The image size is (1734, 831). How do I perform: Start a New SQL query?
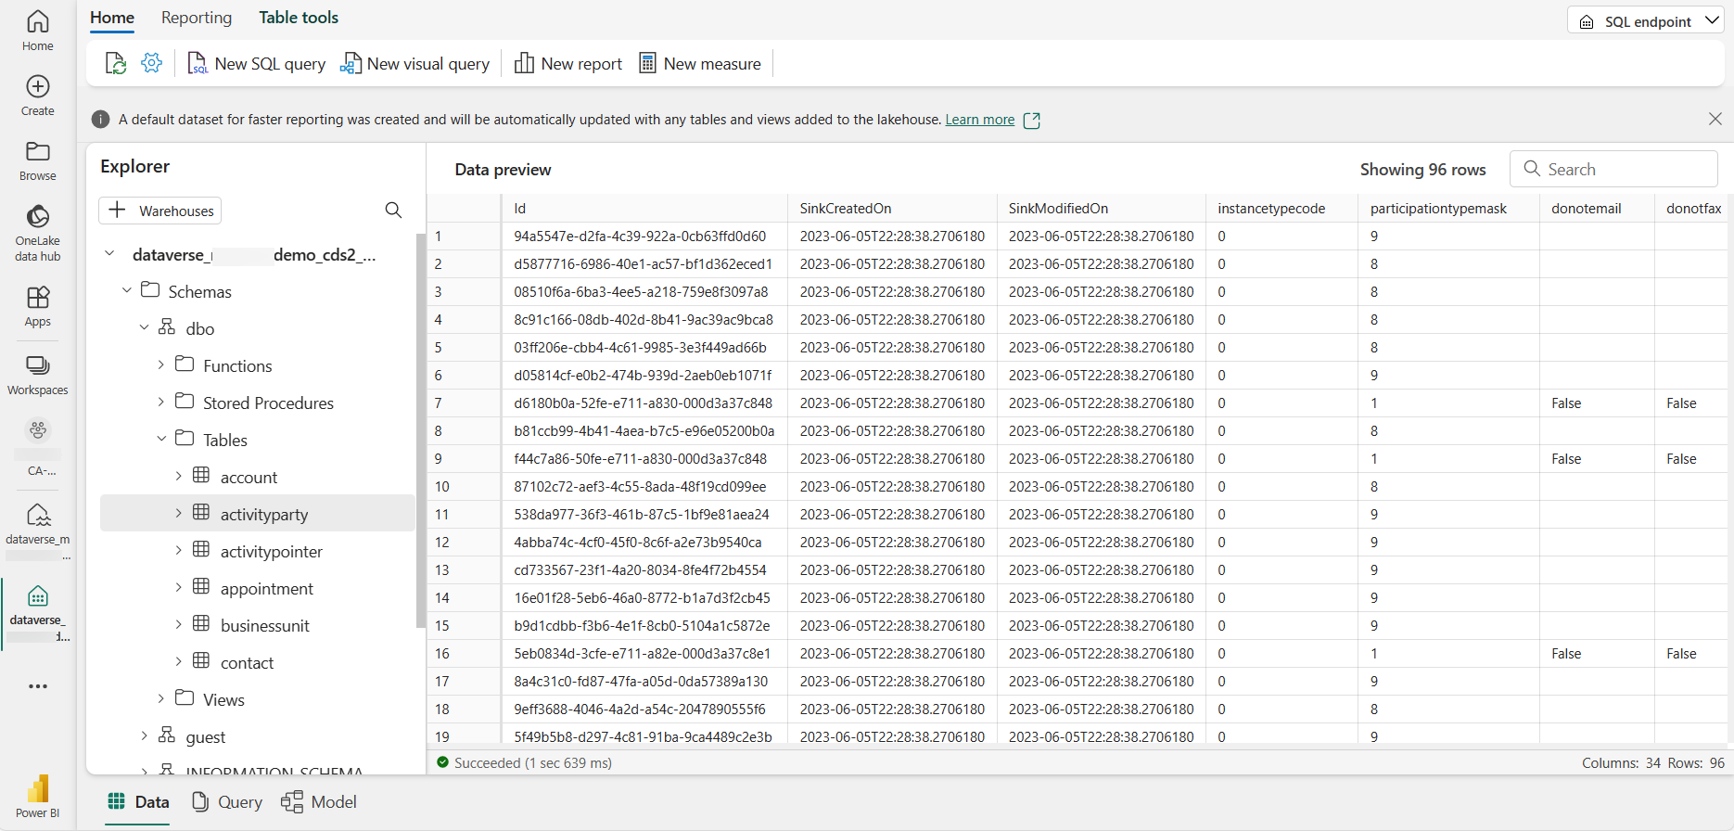click(256, 63)
